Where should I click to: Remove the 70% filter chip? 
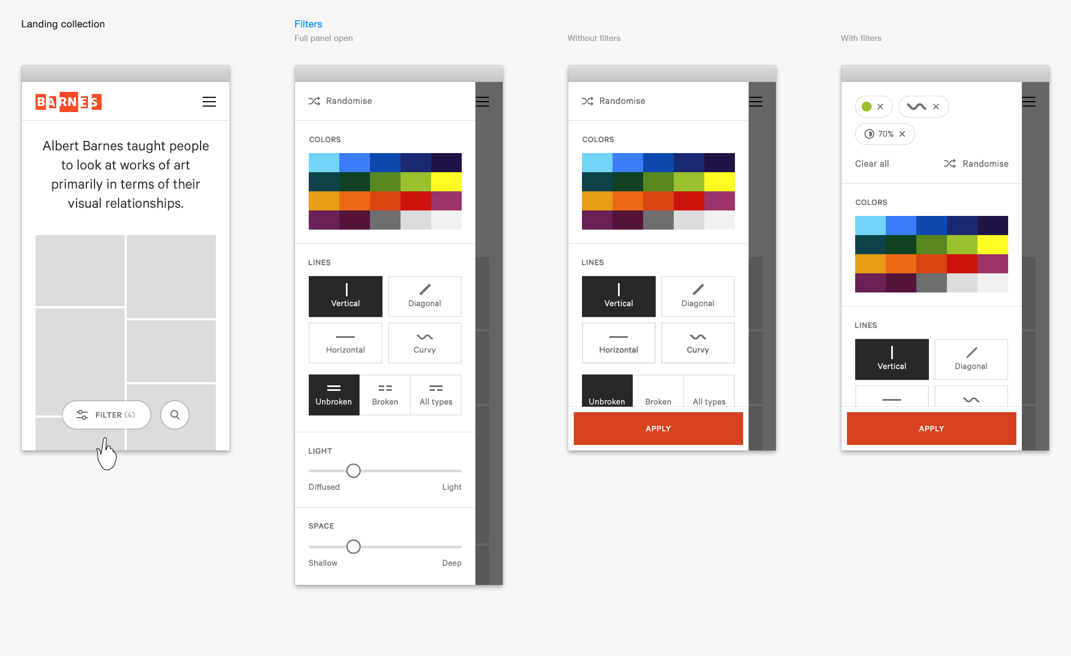pyautogui.click(x=902, y=134)
